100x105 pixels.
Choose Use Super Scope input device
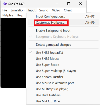[x=63, y=65]
